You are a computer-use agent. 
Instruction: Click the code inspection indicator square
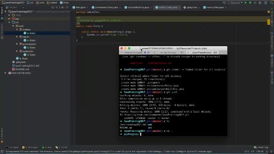tap(268, 12)
